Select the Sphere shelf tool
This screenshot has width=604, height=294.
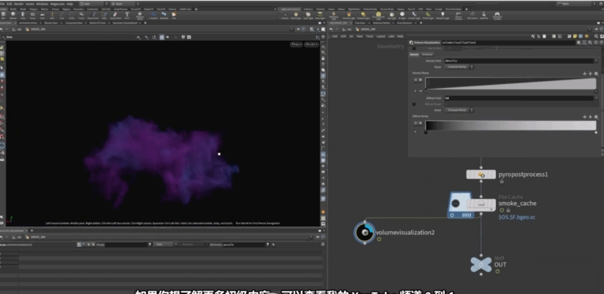(13, 16)
